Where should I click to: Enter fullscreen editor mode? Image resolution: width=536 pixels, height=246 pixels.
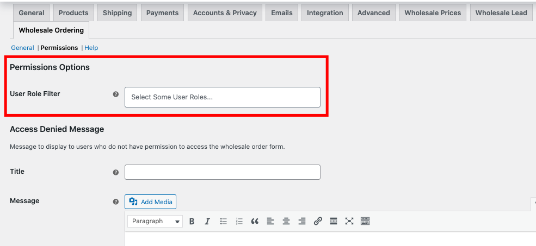pos(349,221)
